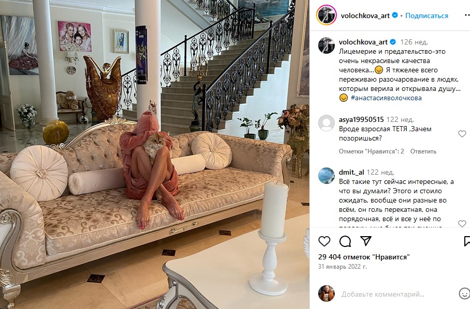Click volochkova_art profile avatar in header
Image resolution: width=470 pixels, height=309 pixels.
tap(326, 15)
